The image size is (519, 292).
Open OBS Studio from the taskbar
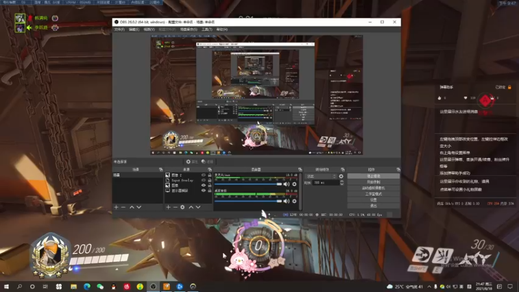coord(153,286)
